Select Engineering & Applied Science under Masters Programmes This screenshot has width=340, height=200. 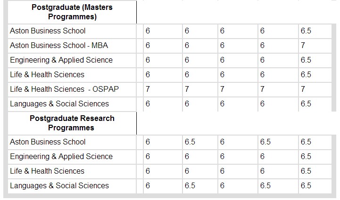click(x=61, y=60)
